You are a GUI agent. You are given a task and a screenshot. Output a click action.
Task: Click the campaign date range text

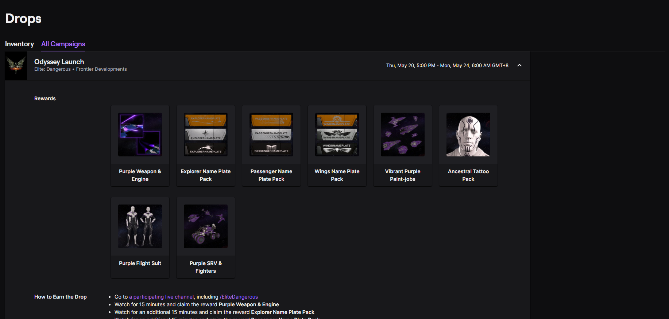coord(447,66)
